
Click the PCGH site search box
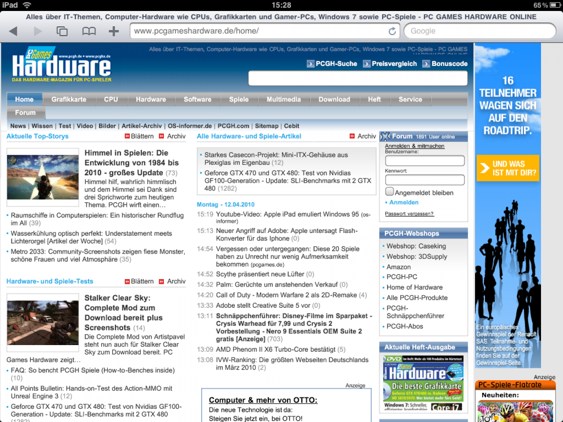tap(358, 78)
